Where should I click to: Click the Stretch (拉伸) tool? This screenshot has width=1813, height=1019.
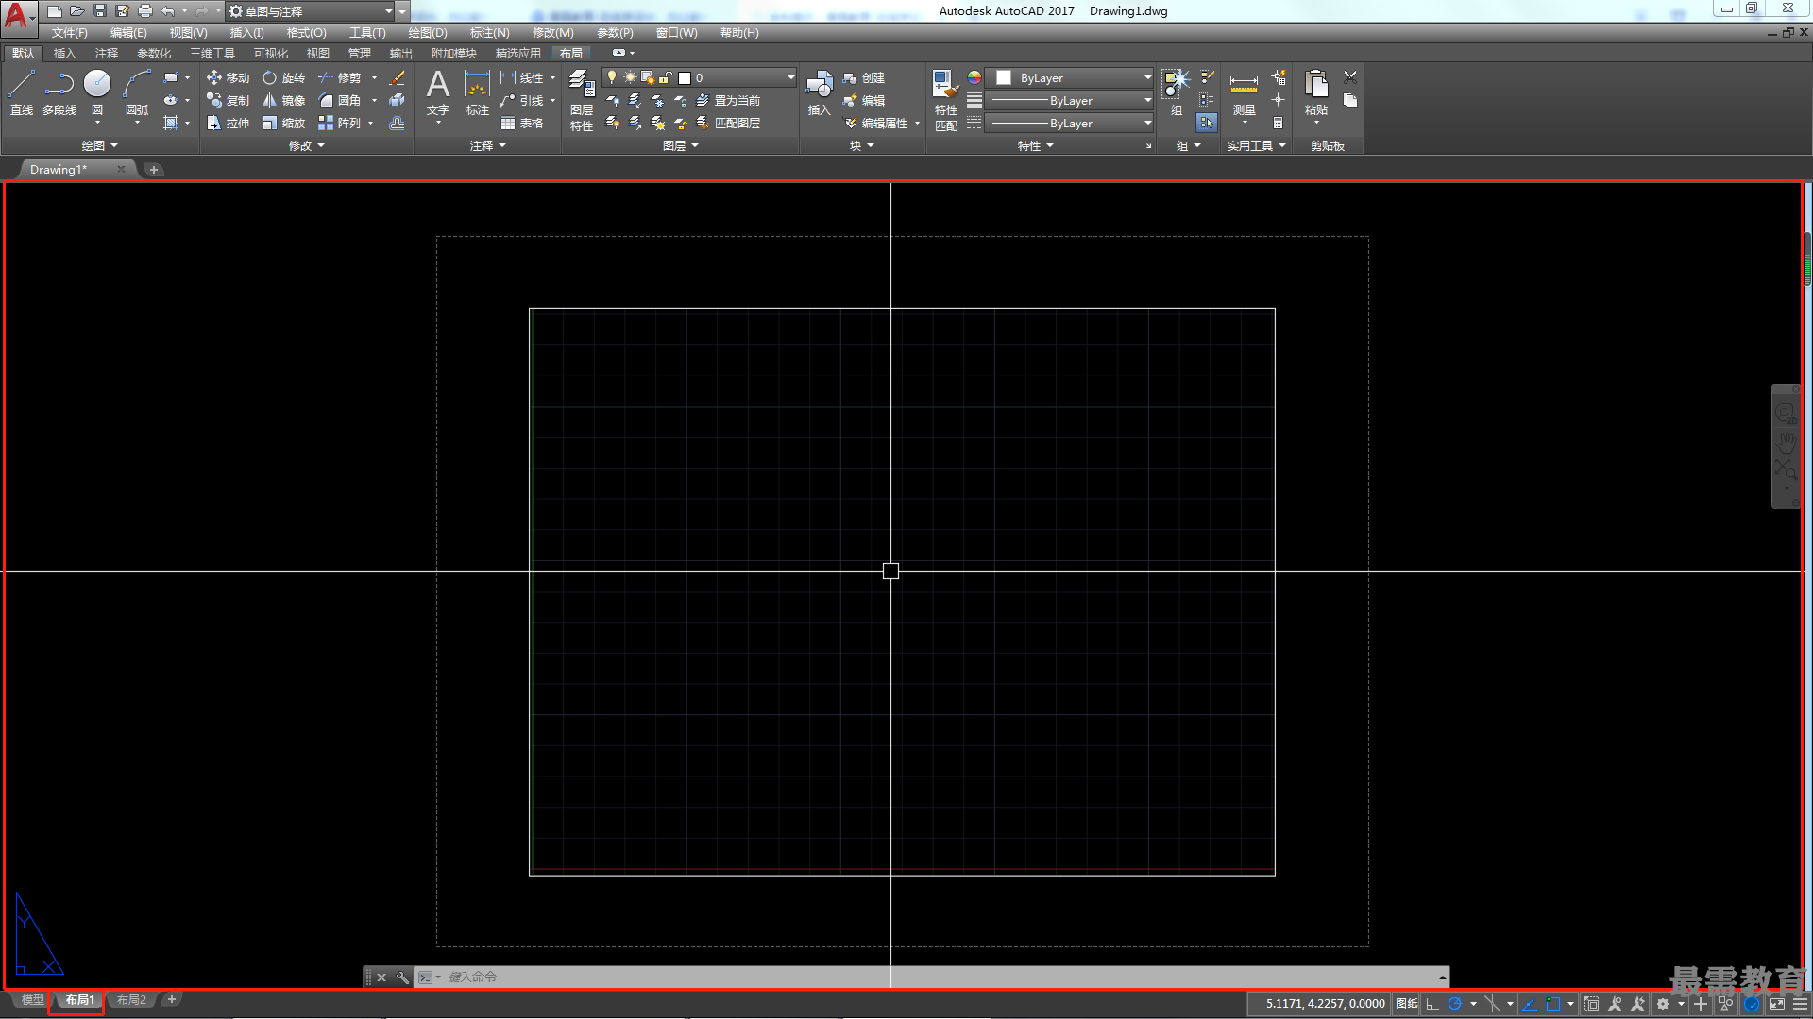(x=228, y=123)
